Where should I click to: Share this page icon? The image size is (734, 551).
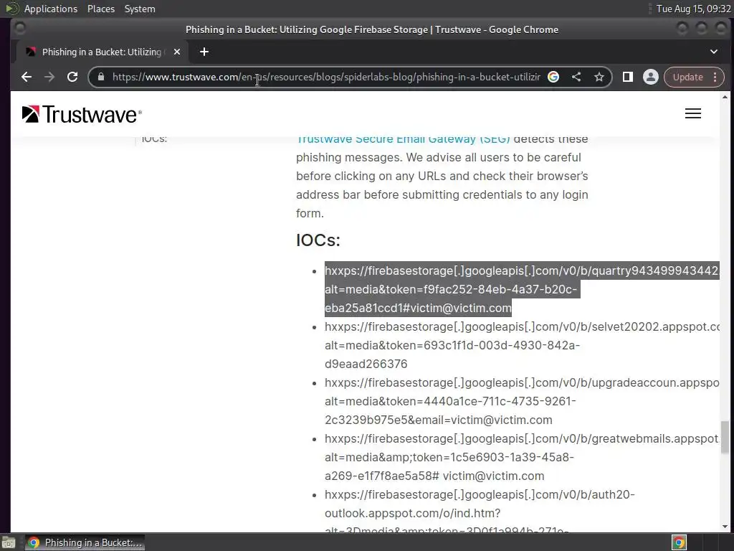click(x=576, y=77)
